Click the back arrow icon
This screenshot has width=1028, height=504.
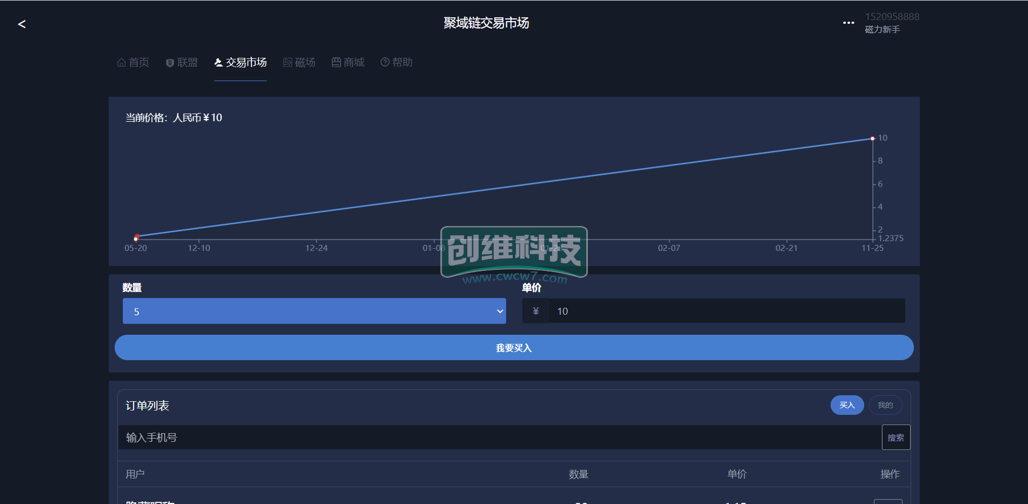click(22, 24)
